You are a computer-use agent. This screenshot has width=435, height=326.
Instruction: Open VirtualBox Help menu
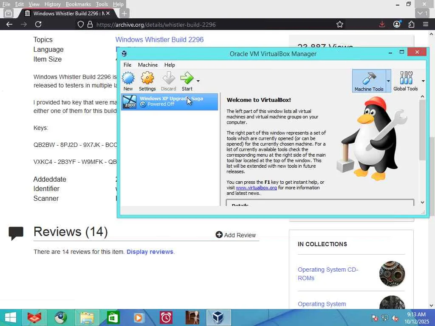169,65
